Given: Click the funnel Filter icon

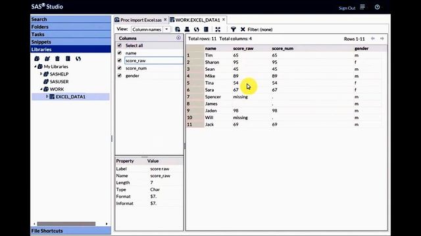Looking at the screenshot, I should [x=234, y=29].
